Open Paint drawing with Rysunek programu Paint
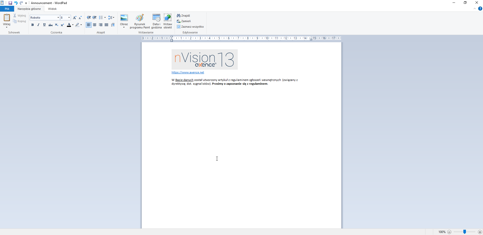483x235 pixels. click(x=140, y=21)
